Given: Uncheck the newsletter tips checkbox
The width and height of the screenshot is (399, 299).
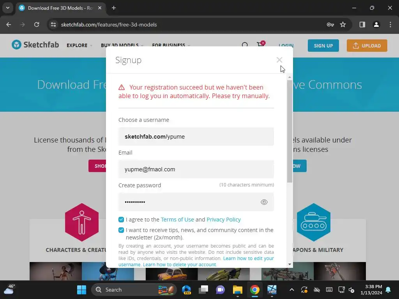Looking at the screenshot, I should click(121, 230).
